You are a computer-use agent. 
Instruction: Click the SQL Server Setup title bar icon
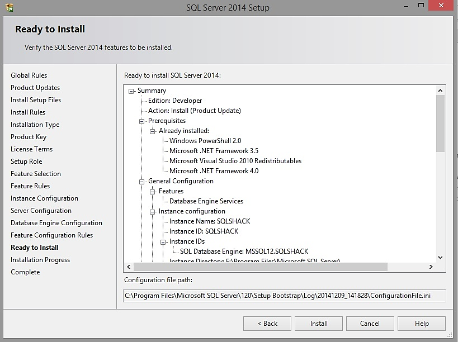9,7
